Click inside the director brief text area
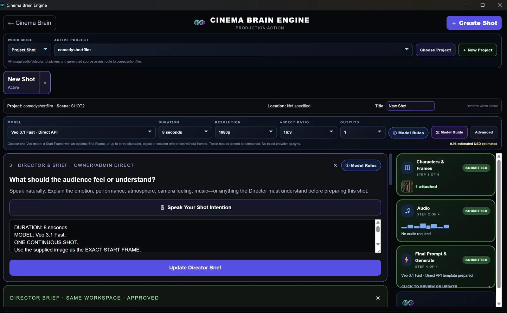Screen dimensions: 507x313 192,236
